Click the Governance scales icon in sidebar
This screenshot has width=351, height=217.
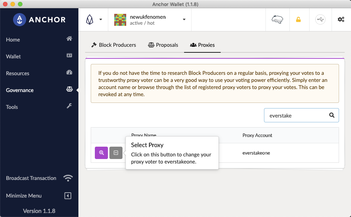(x=69, y=89)
